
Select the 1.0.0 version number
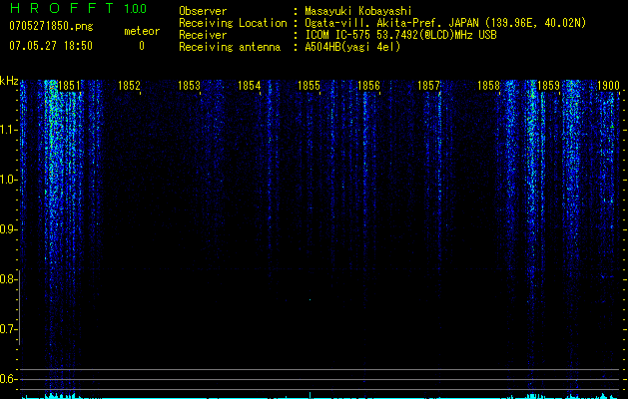[x=135, y=8]
